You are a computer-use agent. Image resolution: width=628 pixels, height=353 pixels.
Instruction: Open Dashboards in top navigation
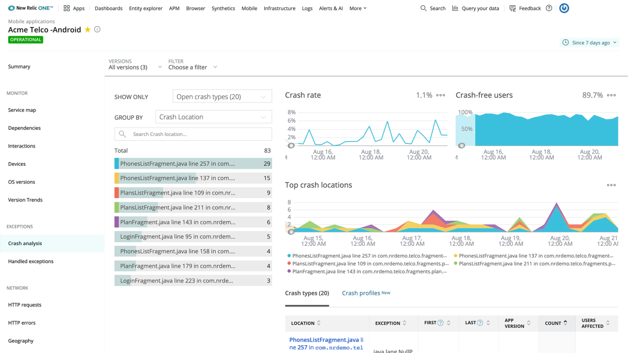point(108,8)
